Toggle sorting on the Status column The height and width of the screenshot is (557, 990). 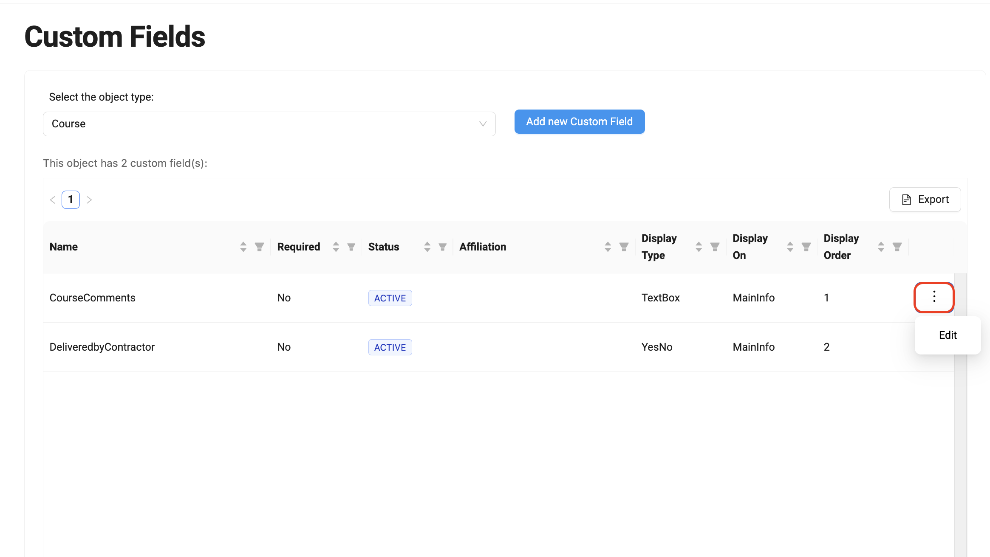[427, 247]
